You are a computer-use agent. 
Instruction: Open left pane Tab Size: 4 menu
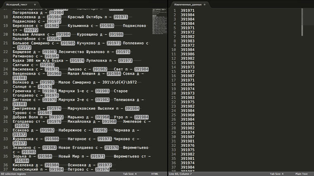point(130,174)
